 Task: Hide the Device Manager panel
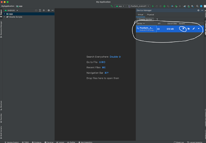pos(202,10)
